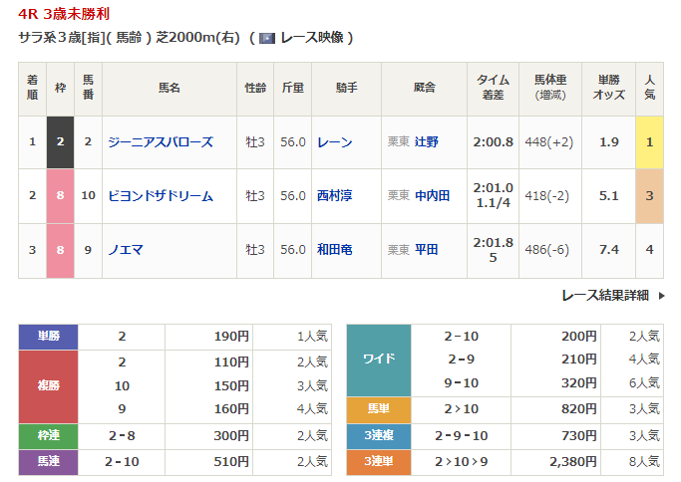Click the black frame number 2 badge
The image size is (681, 482).
tap(60, 142)
